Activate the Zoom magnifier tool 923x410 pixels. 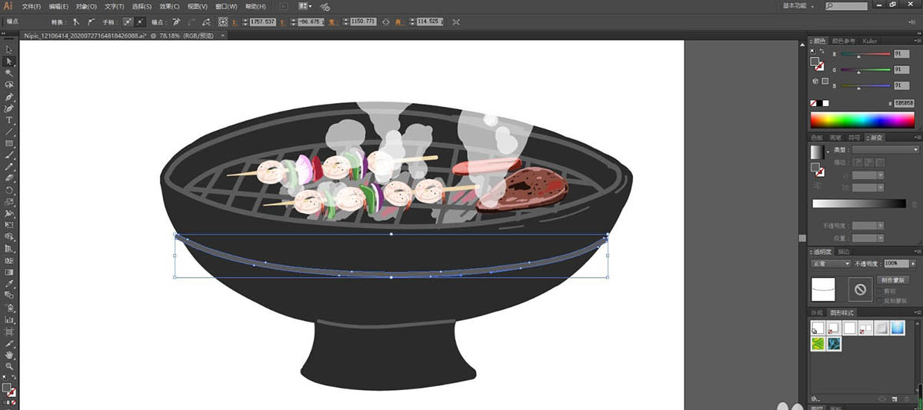(x=9, y=366)
